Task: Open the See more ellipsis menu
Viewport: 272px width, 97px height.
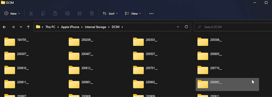Action: click(151, 13)
